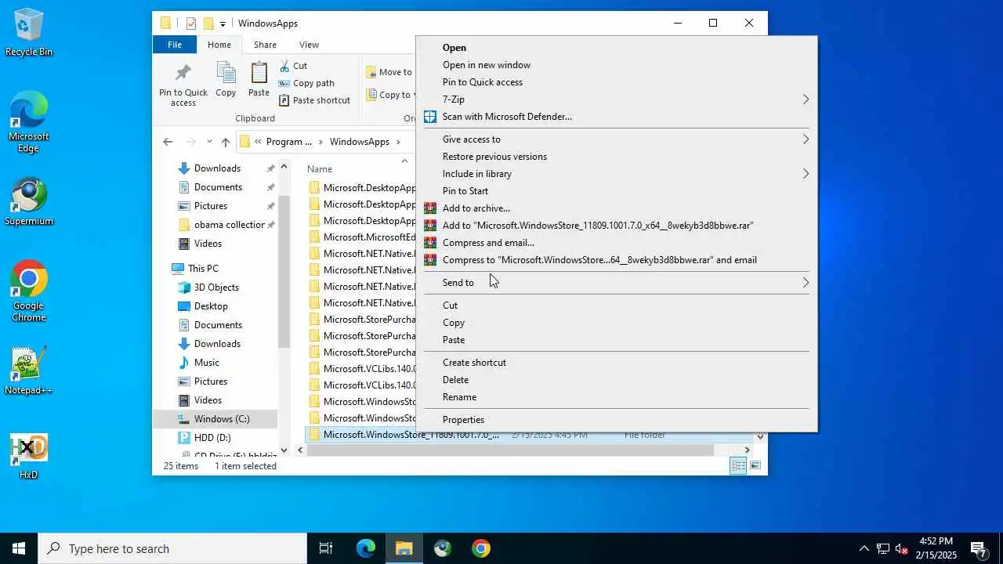Click the Copy ribbon icon
The width and height of the screenshot is (1003, 564).
click(226, 79)
